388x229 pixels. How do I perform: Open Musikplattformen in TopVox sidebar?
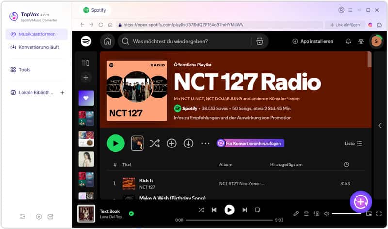[x=37, y=34]
